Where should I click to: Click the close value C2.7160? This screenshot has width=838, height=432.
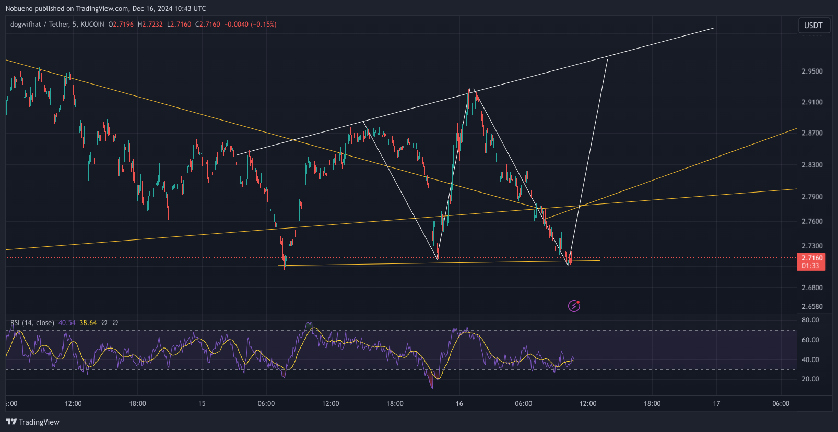208,24
